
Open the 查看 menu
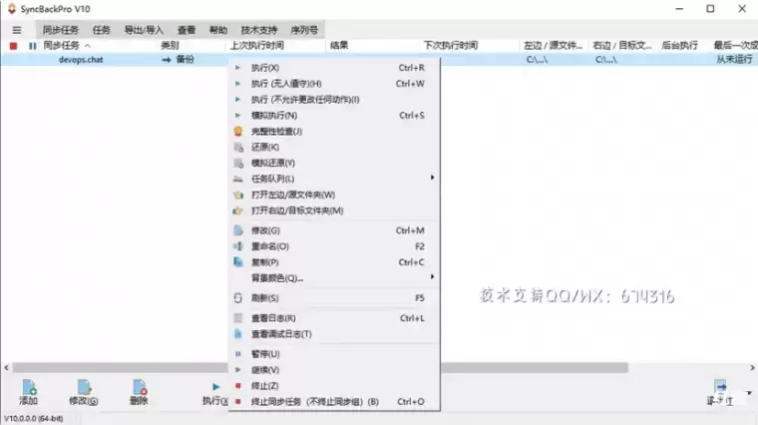[x=187, y=30]
